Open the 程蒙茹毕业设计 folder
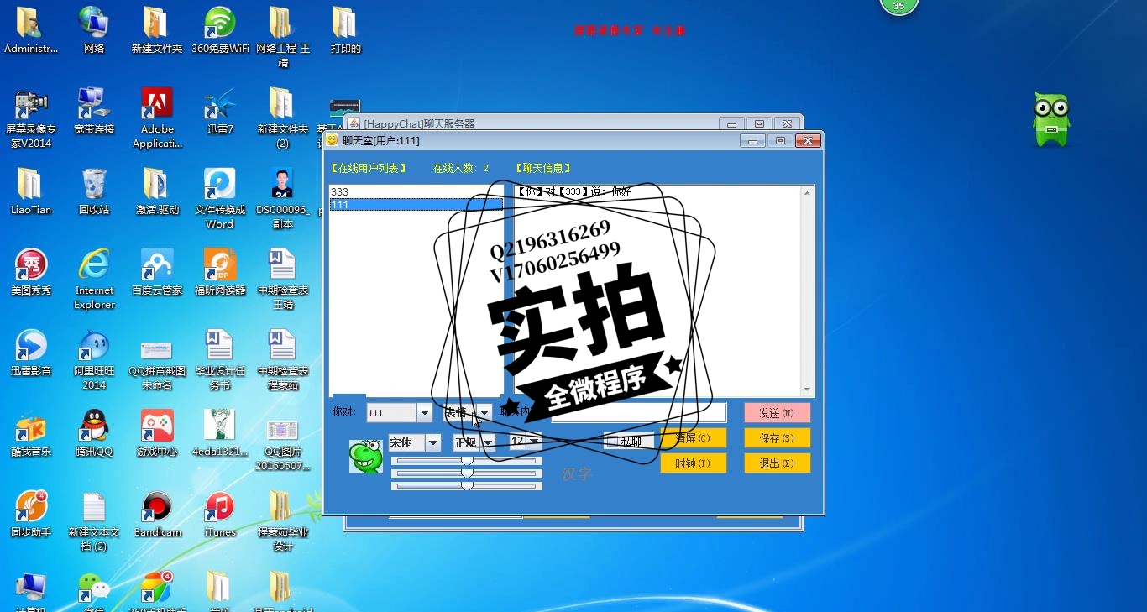The height and width of the screenshot is (612, 1147). point(283,521)
